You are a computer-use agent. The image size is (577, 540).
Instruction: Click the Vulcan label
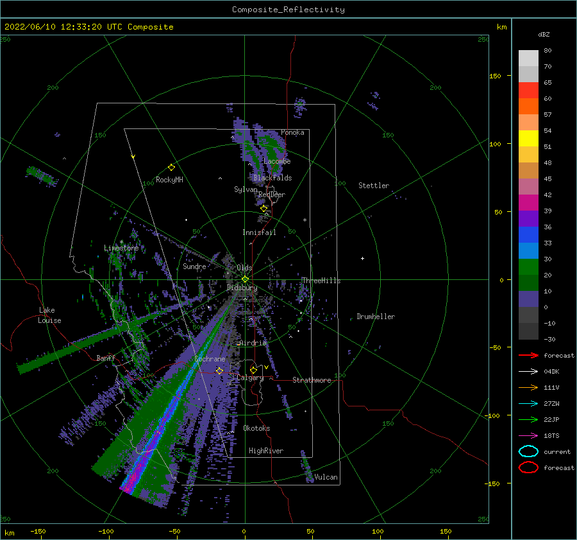(x=326, y=477)
